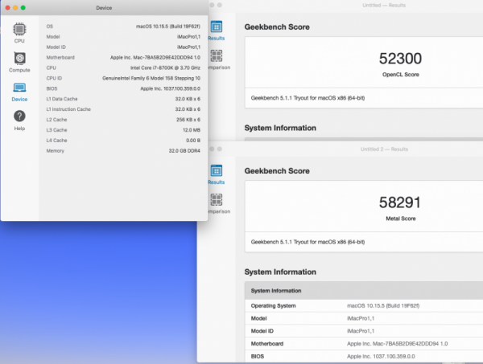Click the Model ID row in Untitled 2 table

coord(364,331)
